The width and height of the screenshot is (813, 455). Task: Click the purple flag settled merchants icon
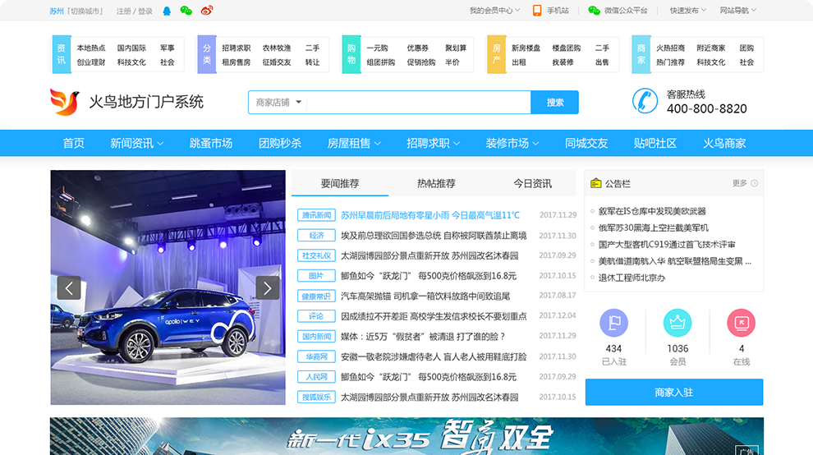point(613,323)
